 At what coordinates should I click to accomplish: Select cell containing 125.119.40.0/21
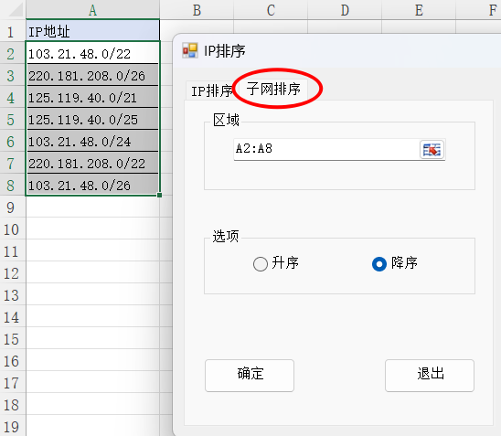coord(92,98)
